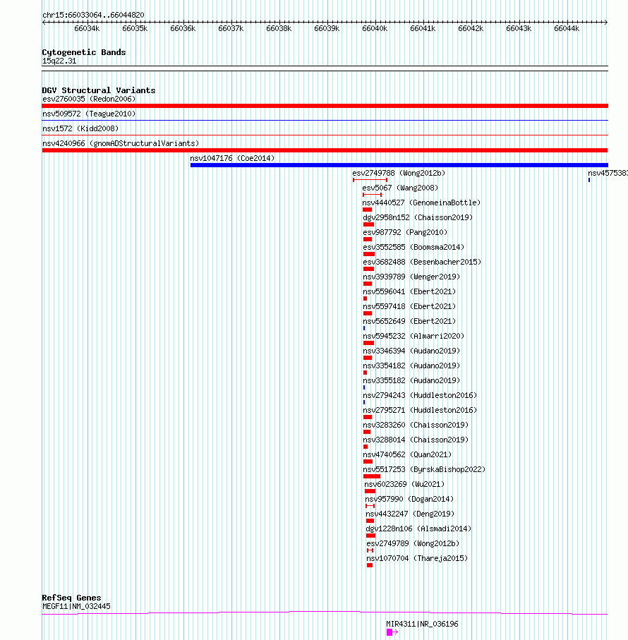Click the 66044k ruler tick label

pyautogui.click(x=567, y=28)
